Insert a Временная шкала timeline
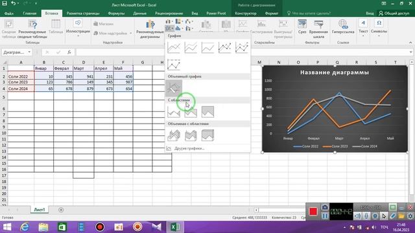 coord(318,29)
